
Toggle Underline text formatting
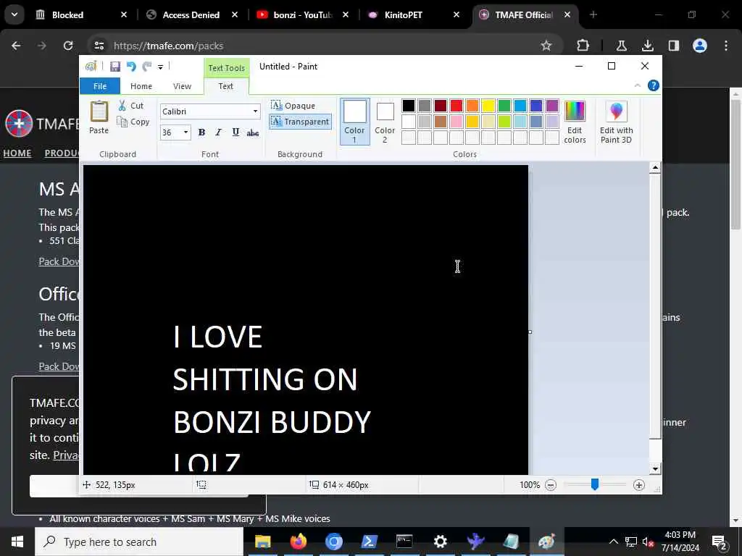tap(235, 132)
